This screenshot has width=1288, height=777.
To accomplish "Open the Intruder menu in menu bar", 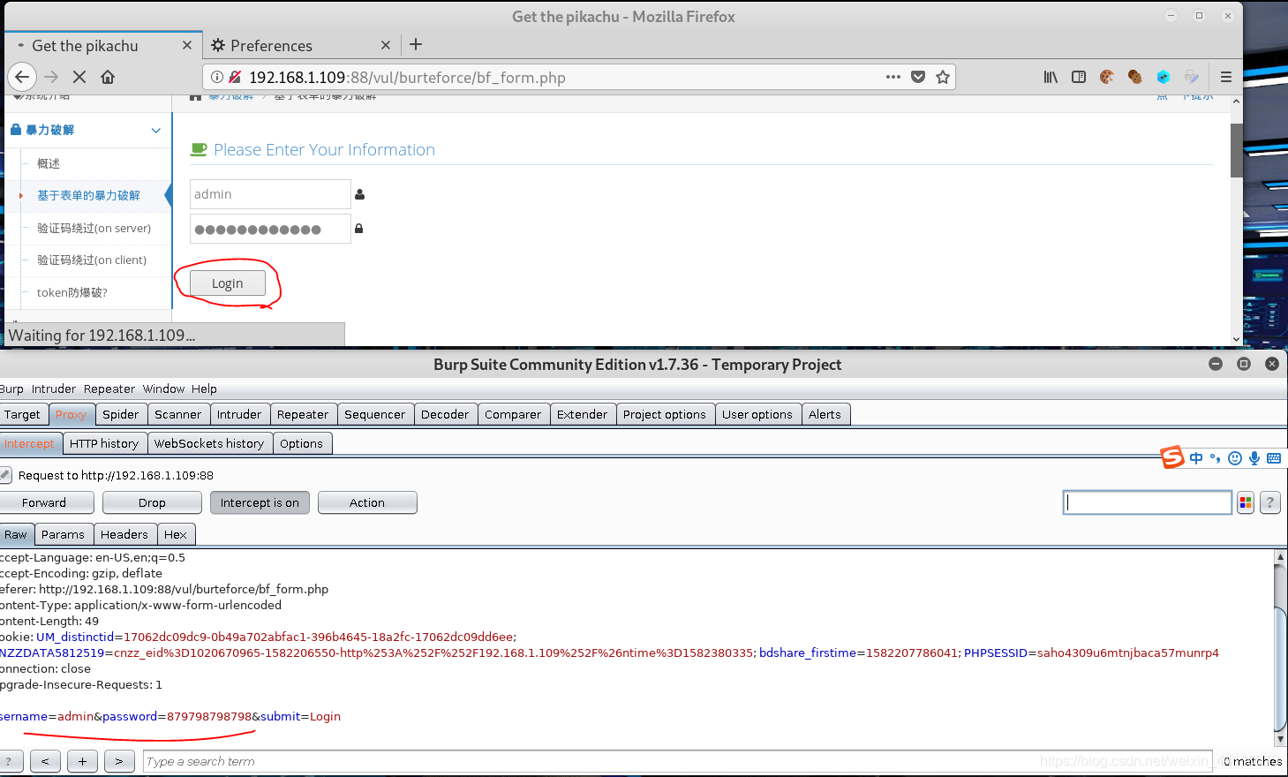I will [x=54, y=388].
